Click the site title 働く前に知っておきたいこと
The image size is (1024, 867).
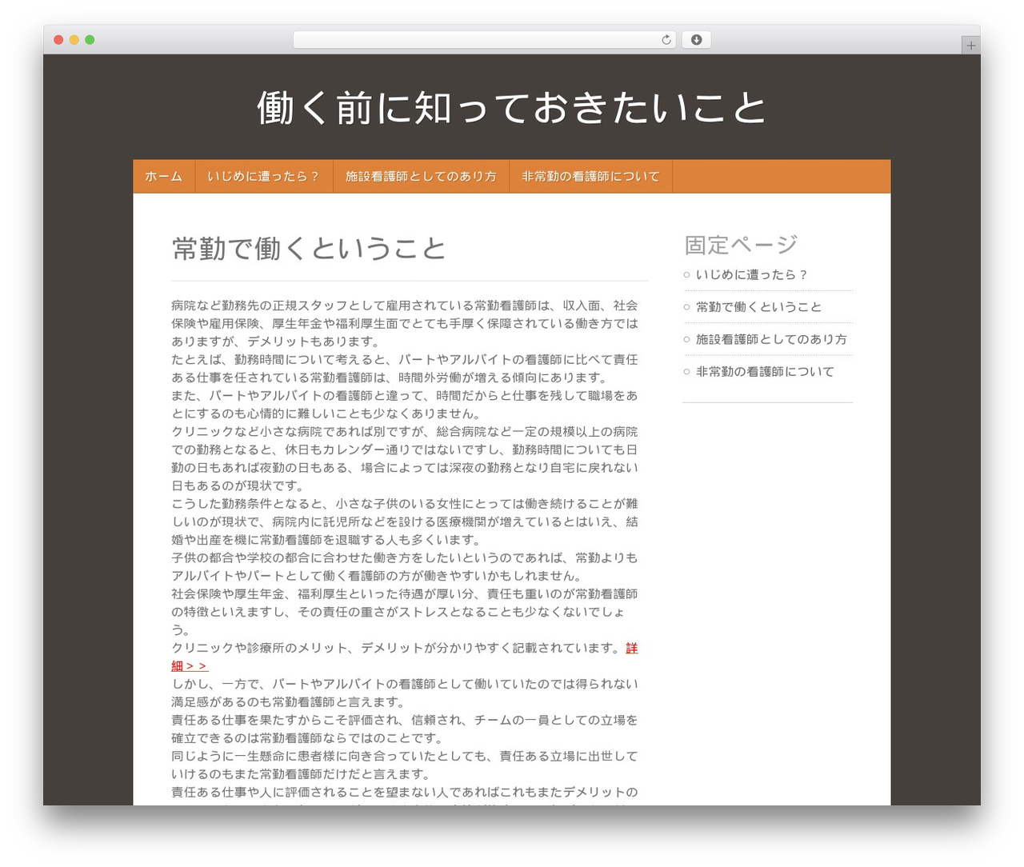(x=512, y=108)
